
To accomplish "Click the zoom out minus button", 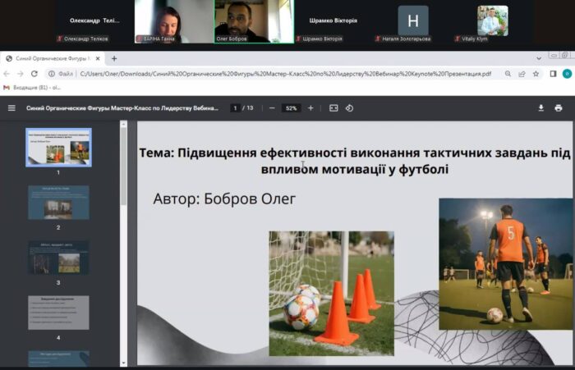I will click(x=272, y=107).
